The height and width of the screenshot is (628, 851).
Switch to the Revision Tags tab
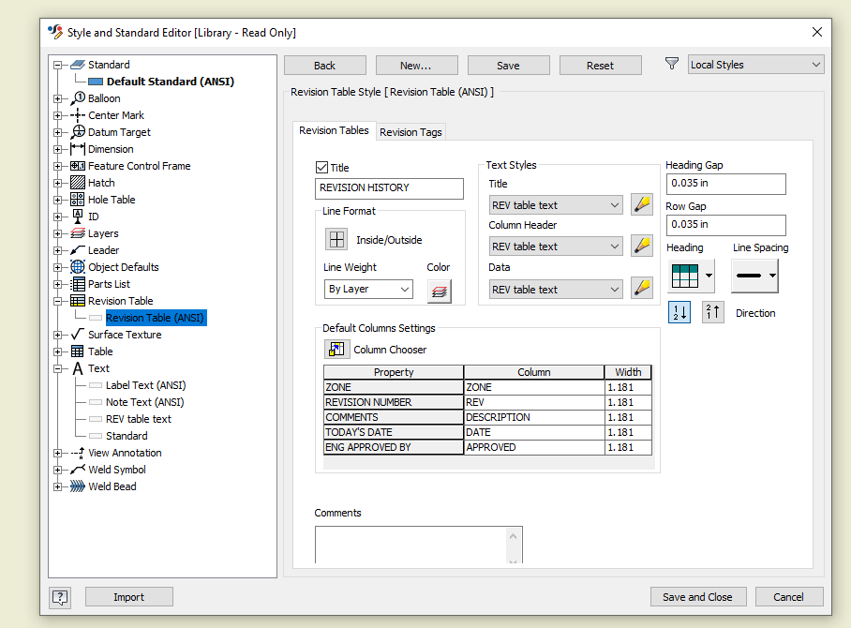coord(410,131)
